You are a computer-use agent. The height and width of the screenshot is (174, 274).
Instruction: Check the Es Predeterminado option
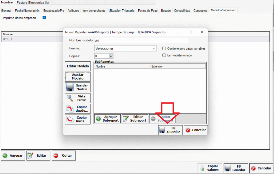pos(164,55)
